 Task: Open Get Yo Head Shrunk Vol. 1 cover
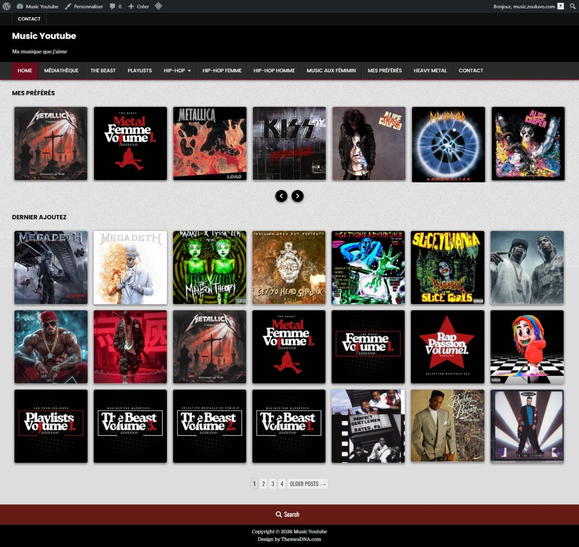[x=289, y=267]
